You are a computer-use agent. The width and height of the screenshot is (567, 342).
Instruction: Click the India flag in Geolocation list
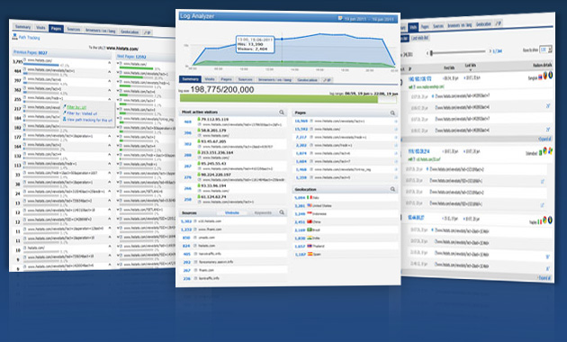click(x=310, y=238)
